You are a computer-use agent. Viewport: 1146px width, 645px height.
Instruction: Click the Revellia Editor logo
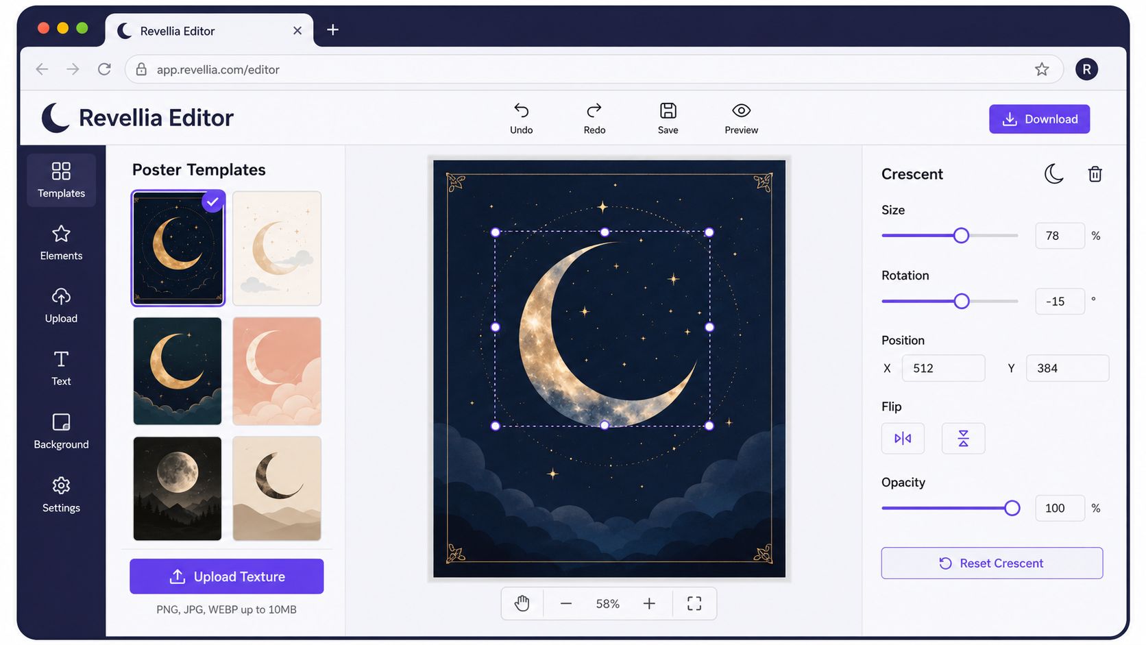[137, 118]
